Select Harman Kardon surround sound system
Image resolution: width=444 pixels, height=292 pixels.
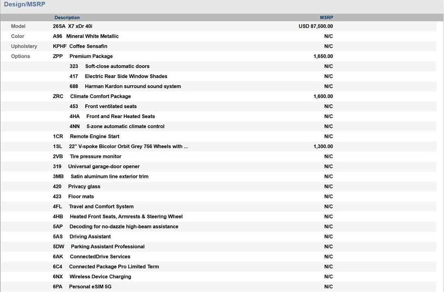click(x=133, y=86)
